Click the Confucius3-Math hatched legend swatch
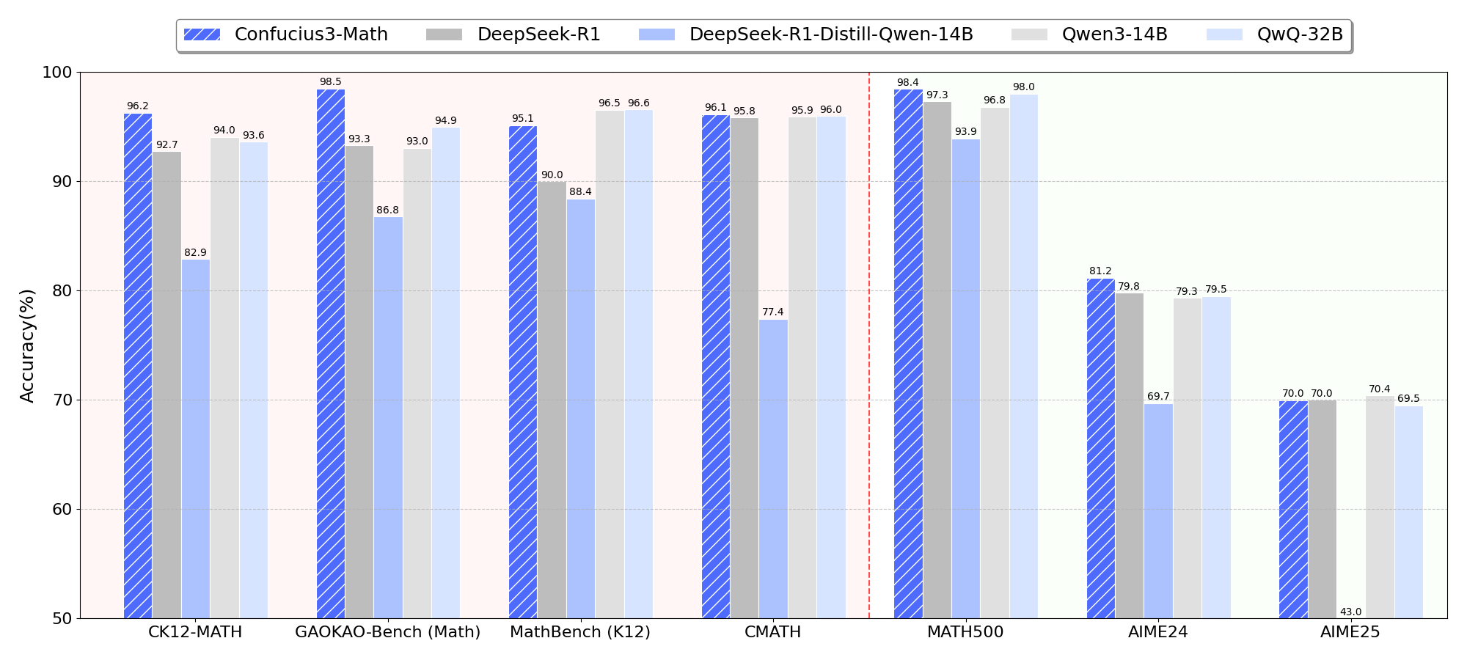This screenshot has height=660, width=1467. [202, 34]
